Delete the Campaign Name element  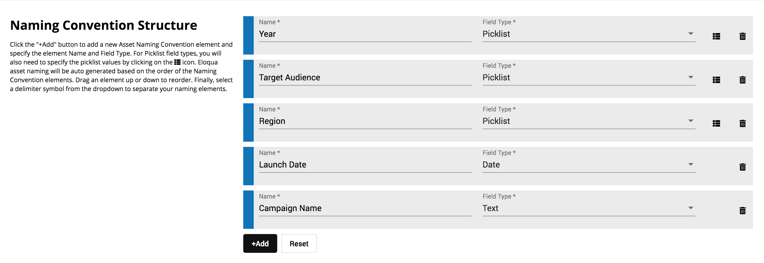pyautogui.click(x=742, y=211)
